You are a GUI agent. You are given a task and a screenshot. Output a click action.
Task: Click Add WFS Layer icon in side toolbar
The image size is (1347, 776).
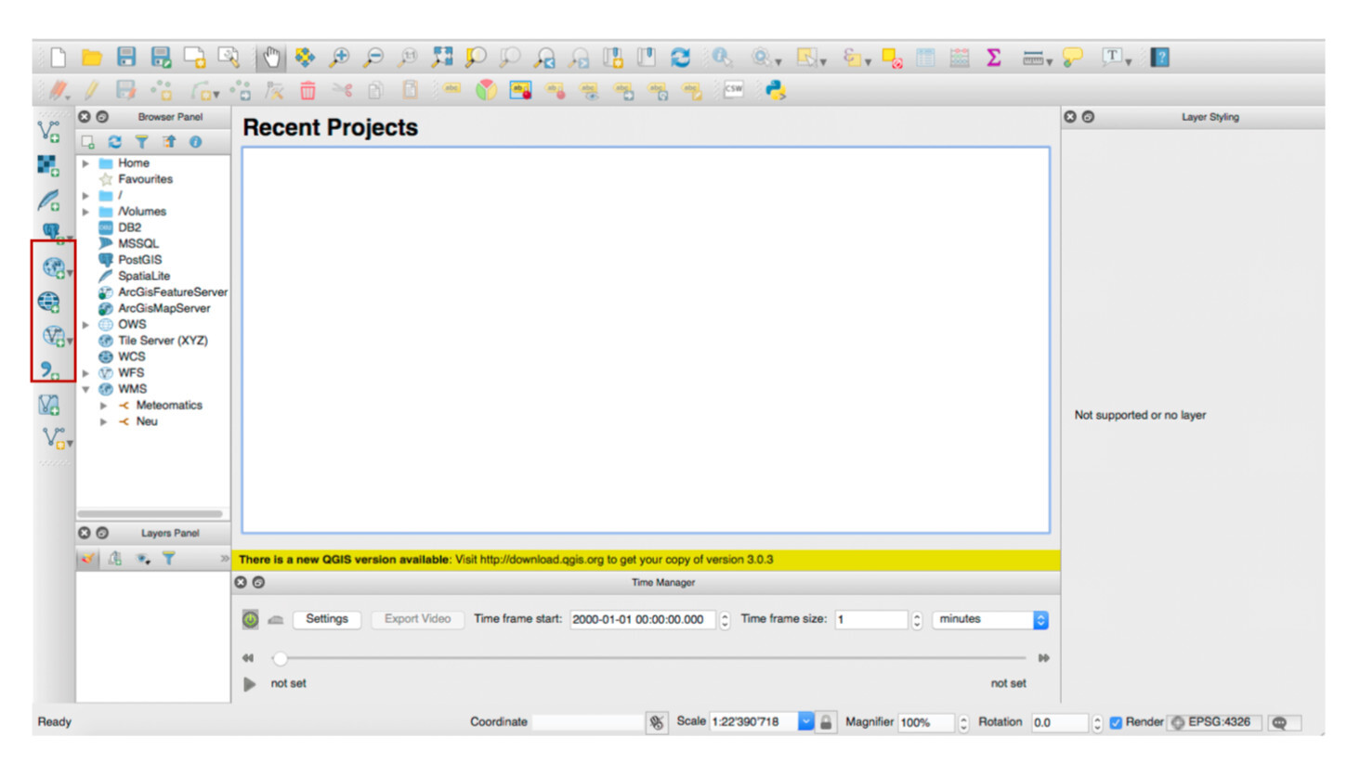click(x=53, y=336)
